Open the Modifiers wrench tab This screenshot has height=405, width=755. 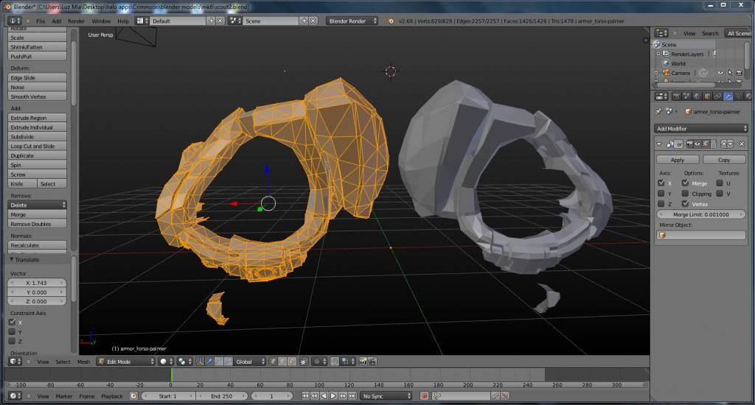728,96
